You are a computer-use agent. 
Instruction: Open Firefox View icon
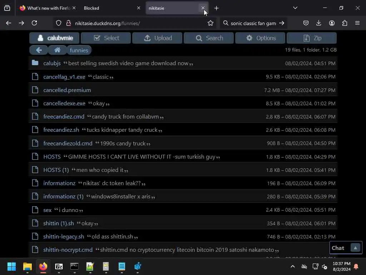pos(7,8)
